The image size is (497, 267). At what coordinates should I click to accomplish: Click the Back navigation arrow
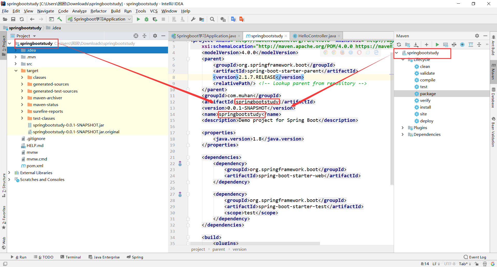pyautogui.click(x=32, y=19)
